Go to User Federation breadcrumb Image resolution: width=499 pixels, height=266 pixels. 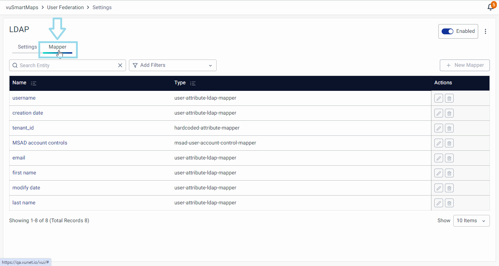[65, 7]
